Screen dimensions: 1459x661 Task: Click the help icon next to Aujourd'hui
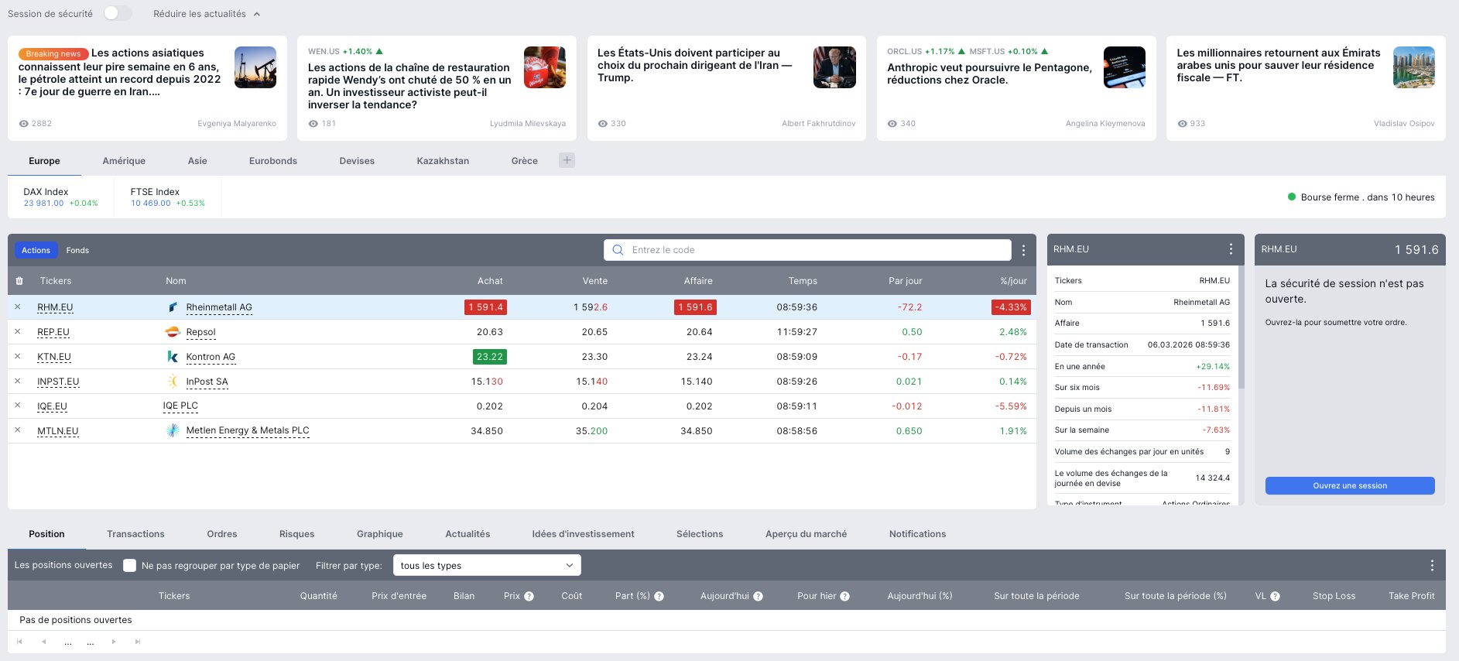[x=759, y=596]
